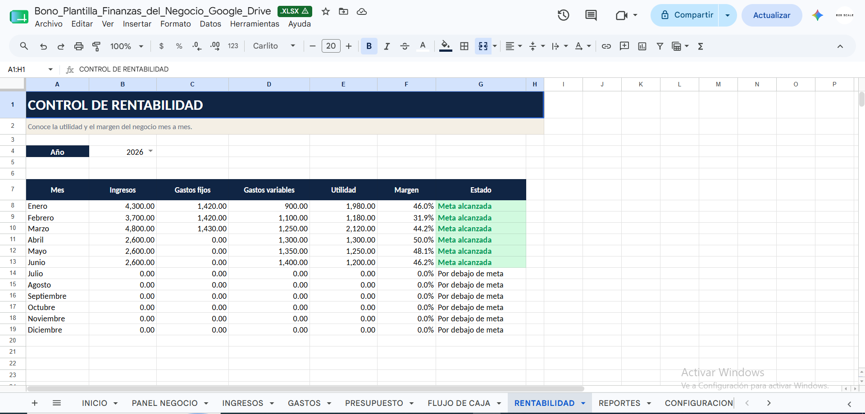Toggle the merge cells button

(483, 46)
